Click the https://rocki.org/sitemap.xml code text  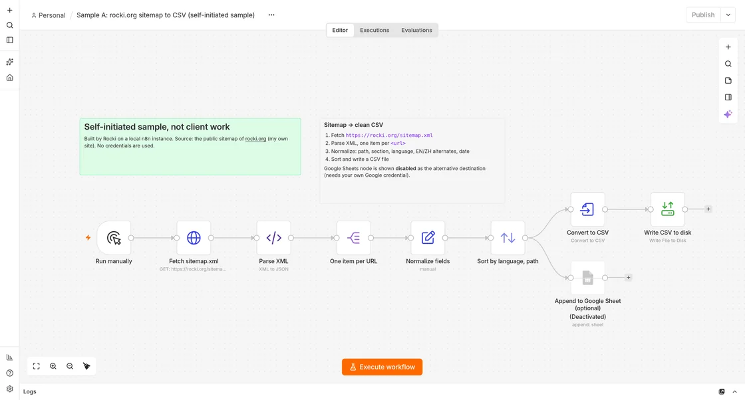coord(389,136)
